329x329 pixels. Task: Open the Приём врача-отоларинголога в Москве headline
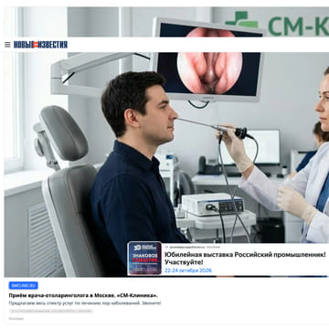(x=83, y=295)
